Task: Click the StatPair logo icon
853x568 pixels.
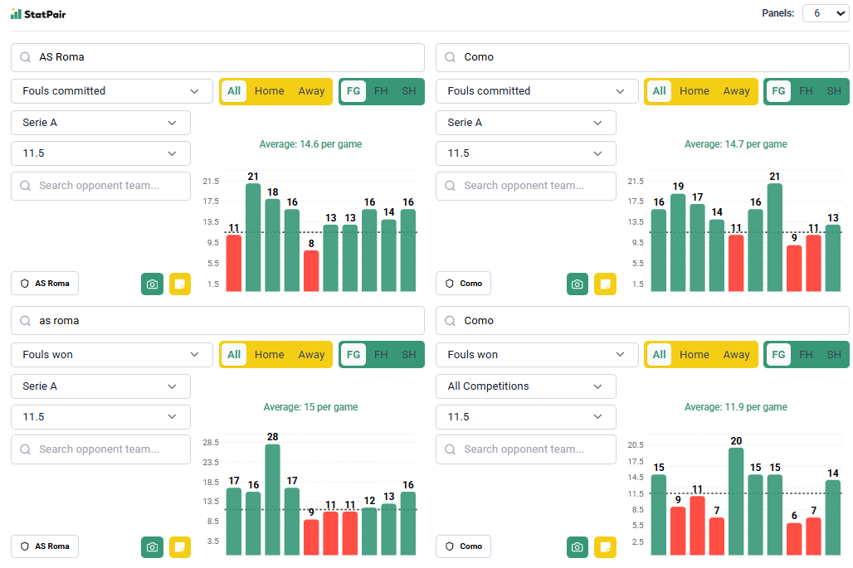Action: click(x=16, y=13)
